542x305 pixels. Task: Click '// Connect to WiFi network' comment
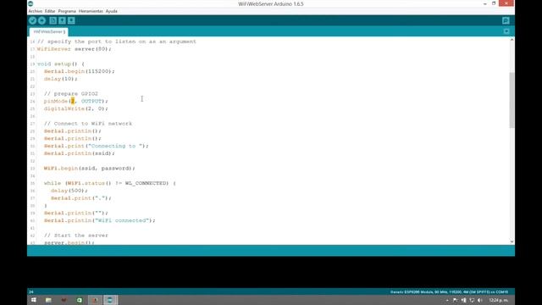click(x=88, y=124)
